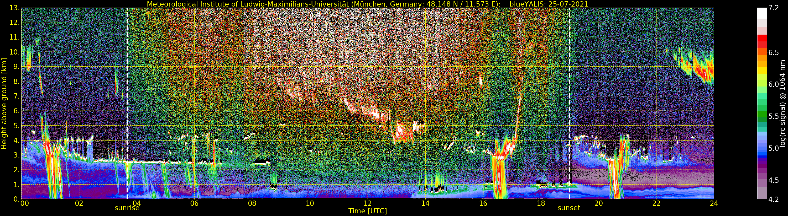Click time axis tick label '24'
Screen dimensions: 788x216
(x=714, y=203)
